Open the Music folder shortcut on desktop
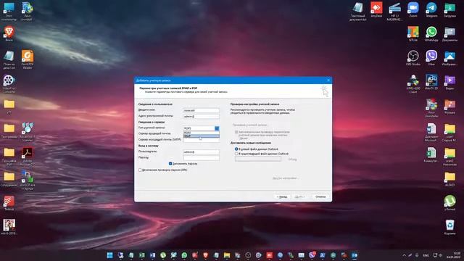Viewport: 464px width, 261px height. tap(449, 106)
